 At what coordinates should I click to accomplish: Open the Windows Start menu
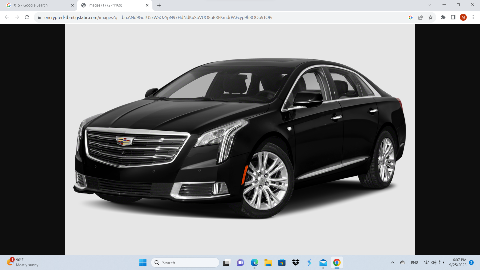click(x=143, y=262)
